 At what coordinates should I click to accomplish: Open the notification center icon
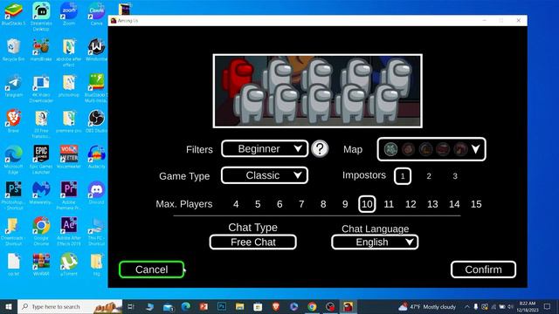coord(548,306)
